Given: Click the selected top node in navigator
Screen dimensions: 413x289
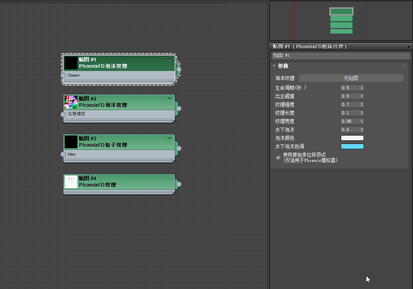Looking at the screenshot, I should tap(341, 11).
